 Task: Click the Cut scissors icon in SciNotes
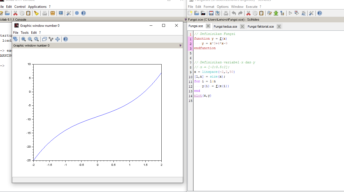pos(248,13)
